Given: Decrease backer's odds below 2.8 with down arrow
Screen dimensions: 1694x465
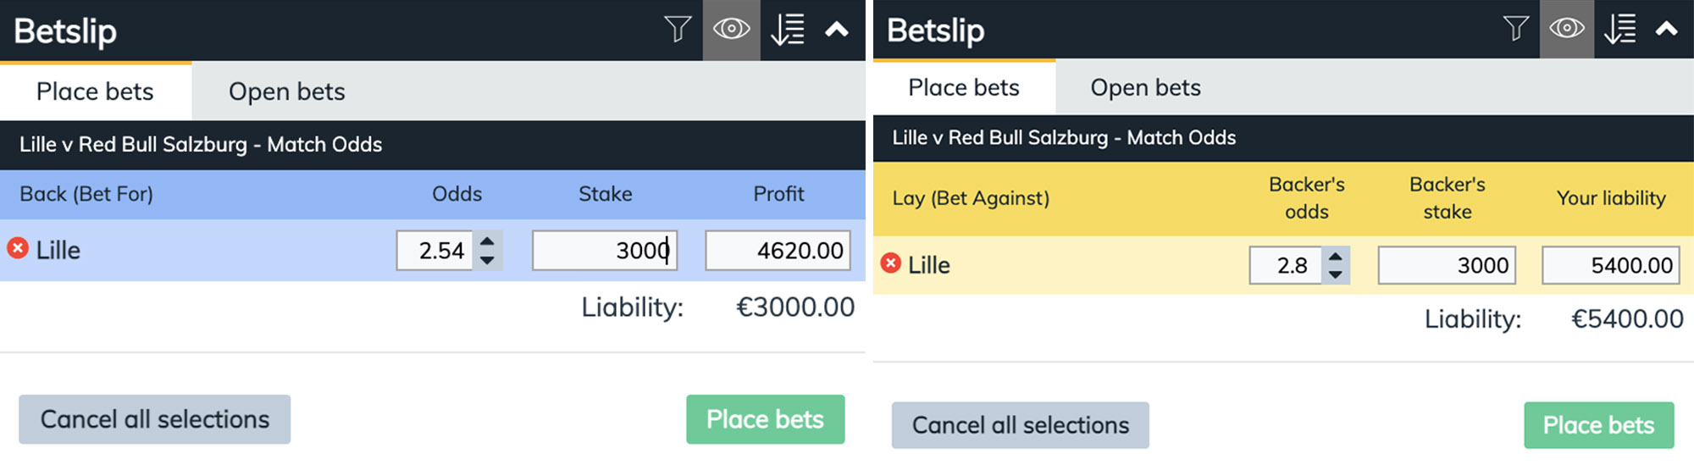Looking at the screenshot, I should [1336, 274].
